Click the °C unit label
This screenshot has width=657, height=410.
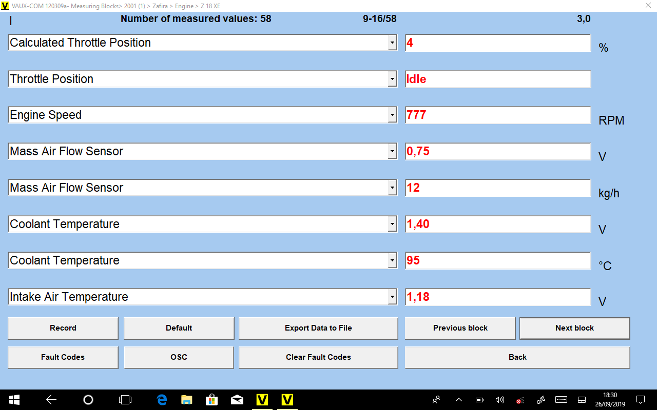[605, 266]
